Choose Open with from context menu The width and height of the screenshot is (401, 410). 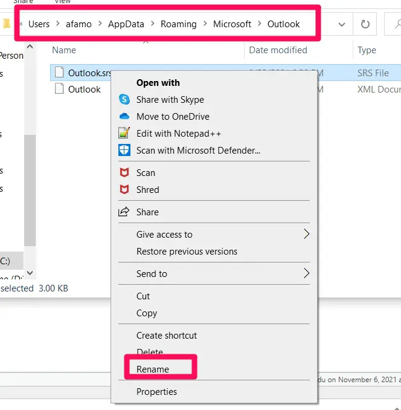[x=158, y=83]
